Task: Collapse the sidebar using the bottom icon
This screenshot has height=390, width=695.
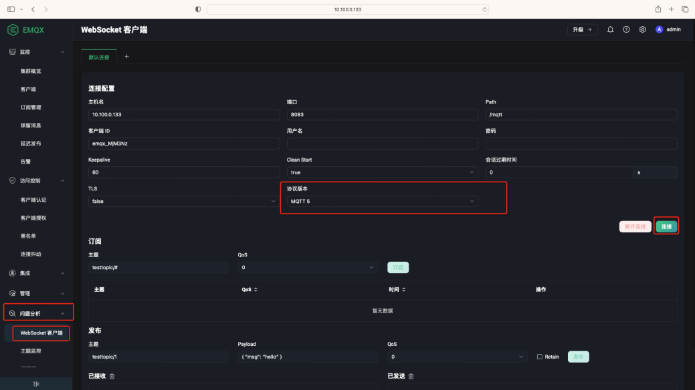Action: [36, 384]
